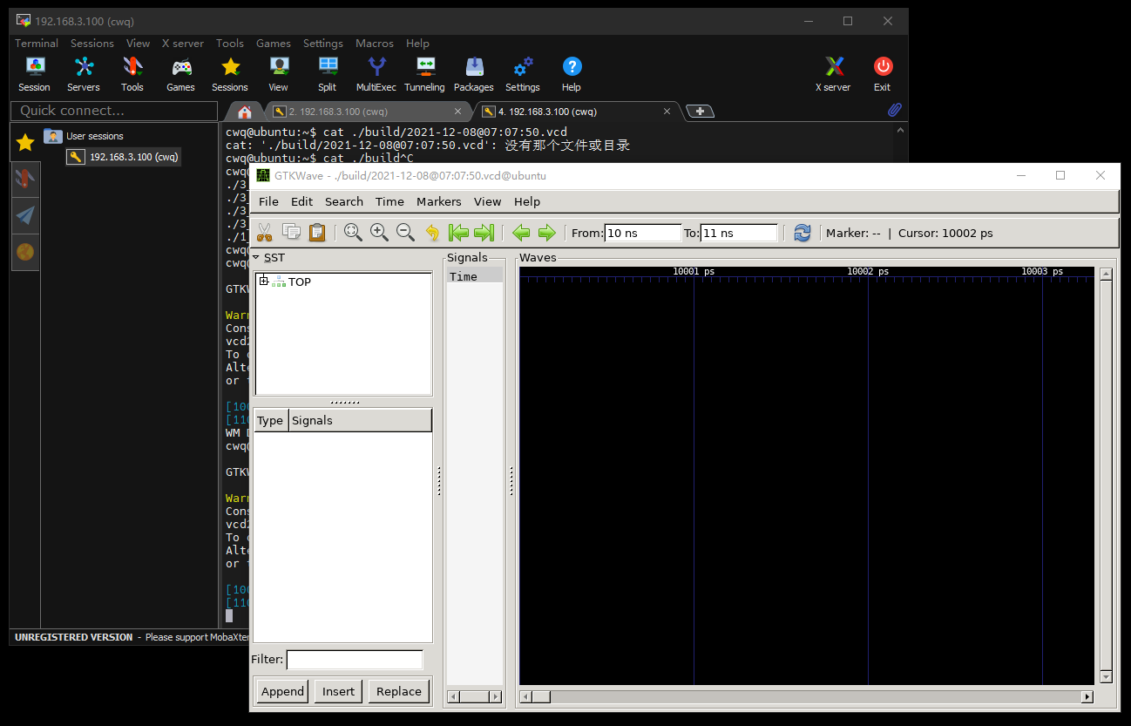
Task: Click the Append button in GTKWave
Action: click(282, 691)
